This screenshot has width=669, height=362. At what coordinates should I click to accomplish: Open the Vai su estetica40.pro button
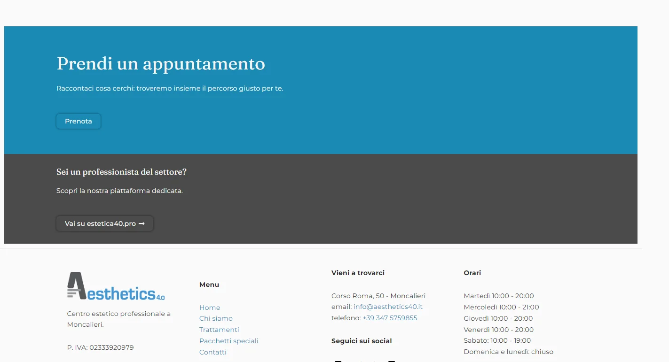click(105, 223)
